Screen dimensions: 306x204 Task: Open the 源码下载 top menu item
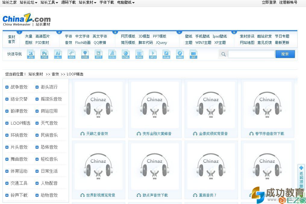[68, 2]
